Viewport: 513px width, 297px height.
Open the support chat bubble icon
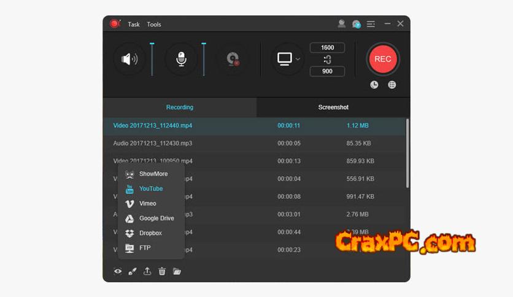click(357, 24)
